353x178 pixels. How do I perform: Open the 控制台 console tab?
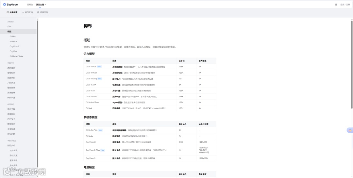point(30,5)
